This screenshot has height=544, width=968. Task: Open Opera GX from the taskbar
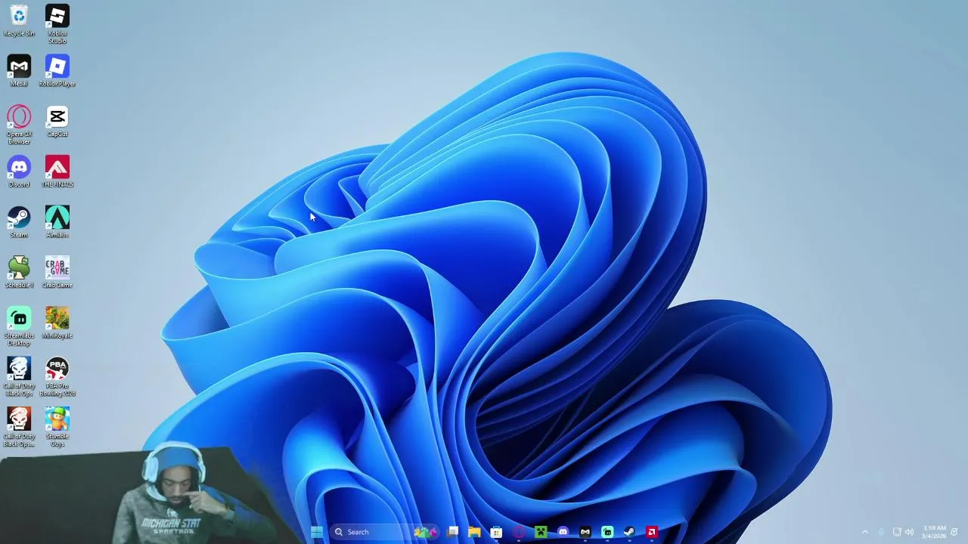(x=519, y=532)
